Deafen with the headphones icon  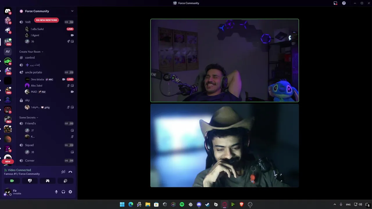coord(63,192)
